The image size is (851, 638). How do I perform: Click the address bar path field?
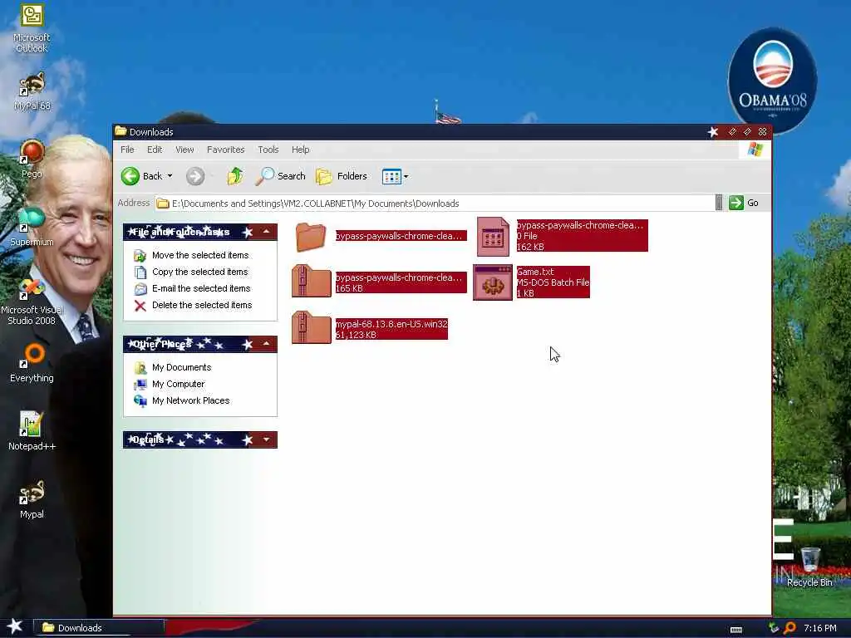(x=434, y=203)
